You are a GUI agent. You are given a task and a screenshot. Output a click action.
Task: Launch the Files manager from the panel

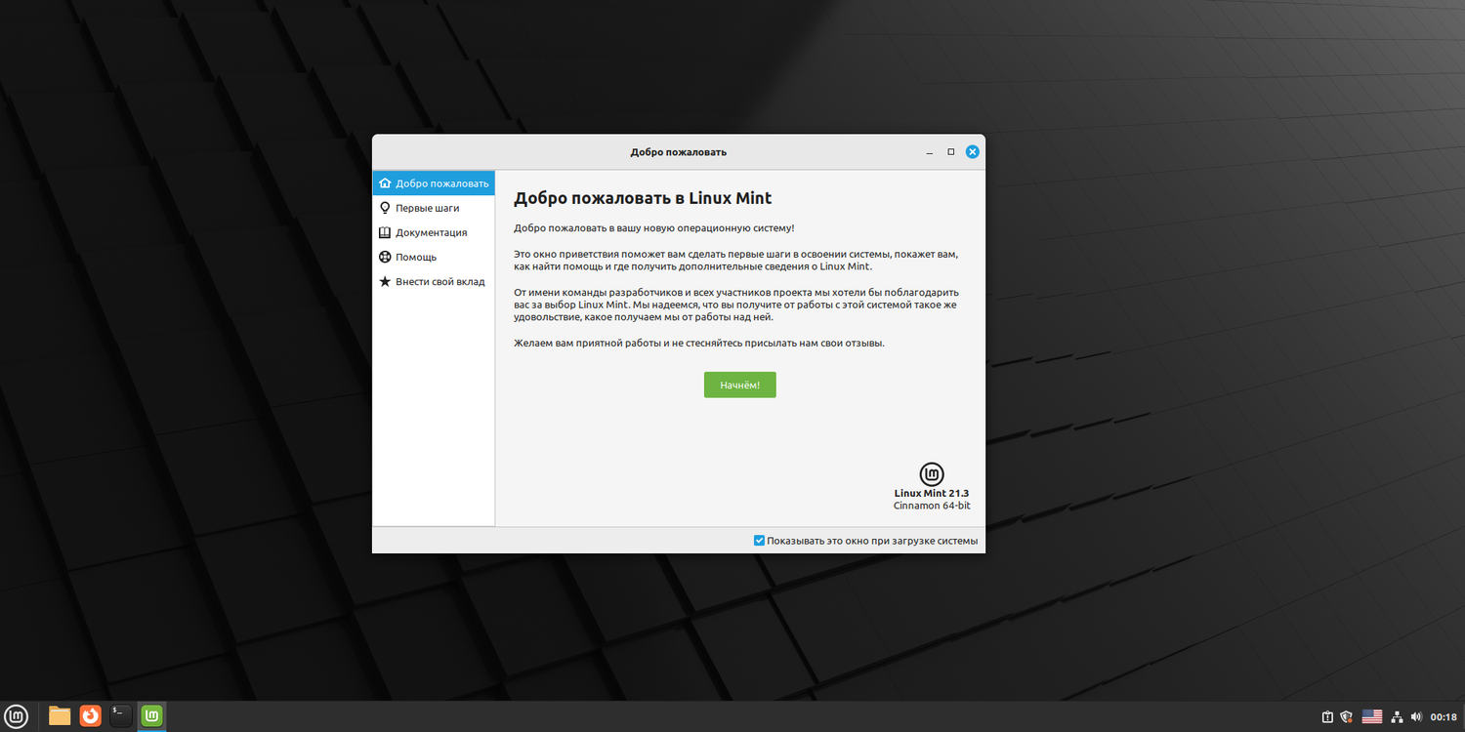pos(60,716)
